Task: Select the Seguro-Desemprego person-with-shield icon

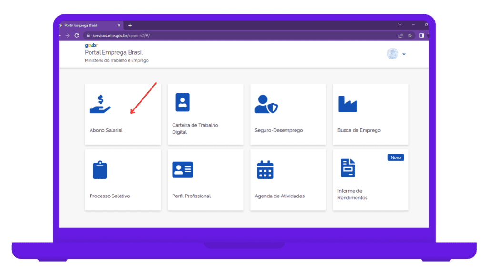Action: point(266,104)
